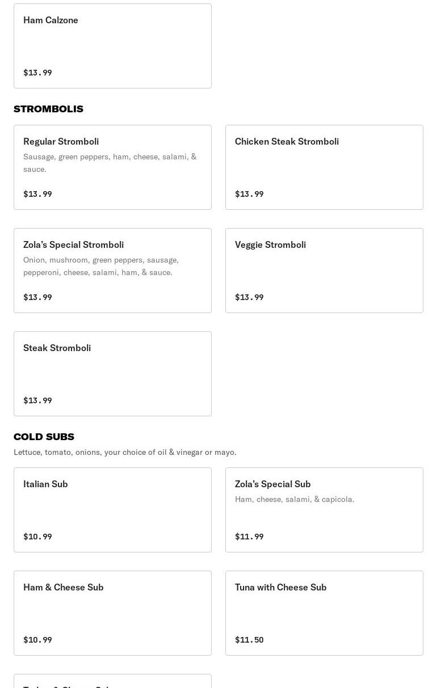This screenshot has height=688, width=437.
Task: Open the Ham Calzone menu item
Action: coord(112,45)
